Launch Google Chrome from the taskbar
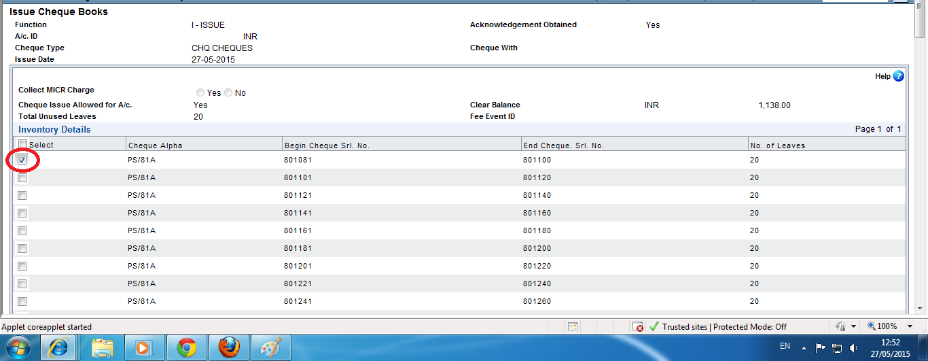Screen dimensions: 928x361 tap(187, 347)
